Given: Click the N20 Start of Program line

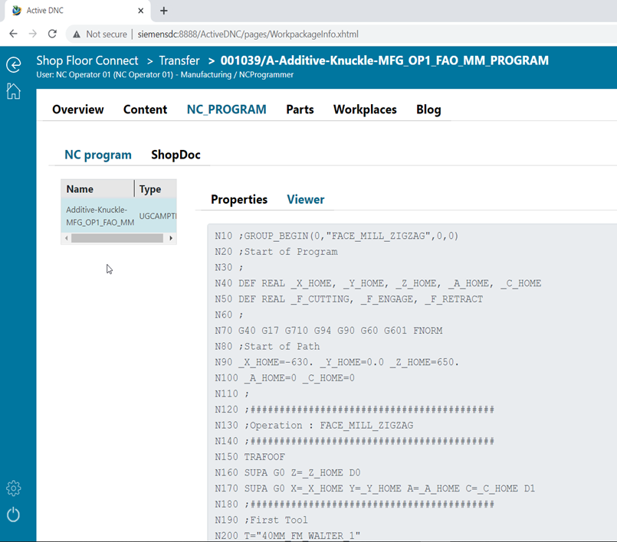Looking at the screenshot, I should point(276,252).
